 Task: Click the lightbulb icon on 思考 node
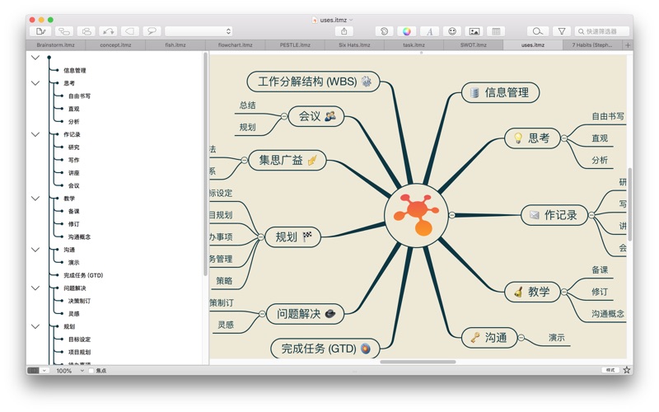pyautogui.click(x=518, y=138)
